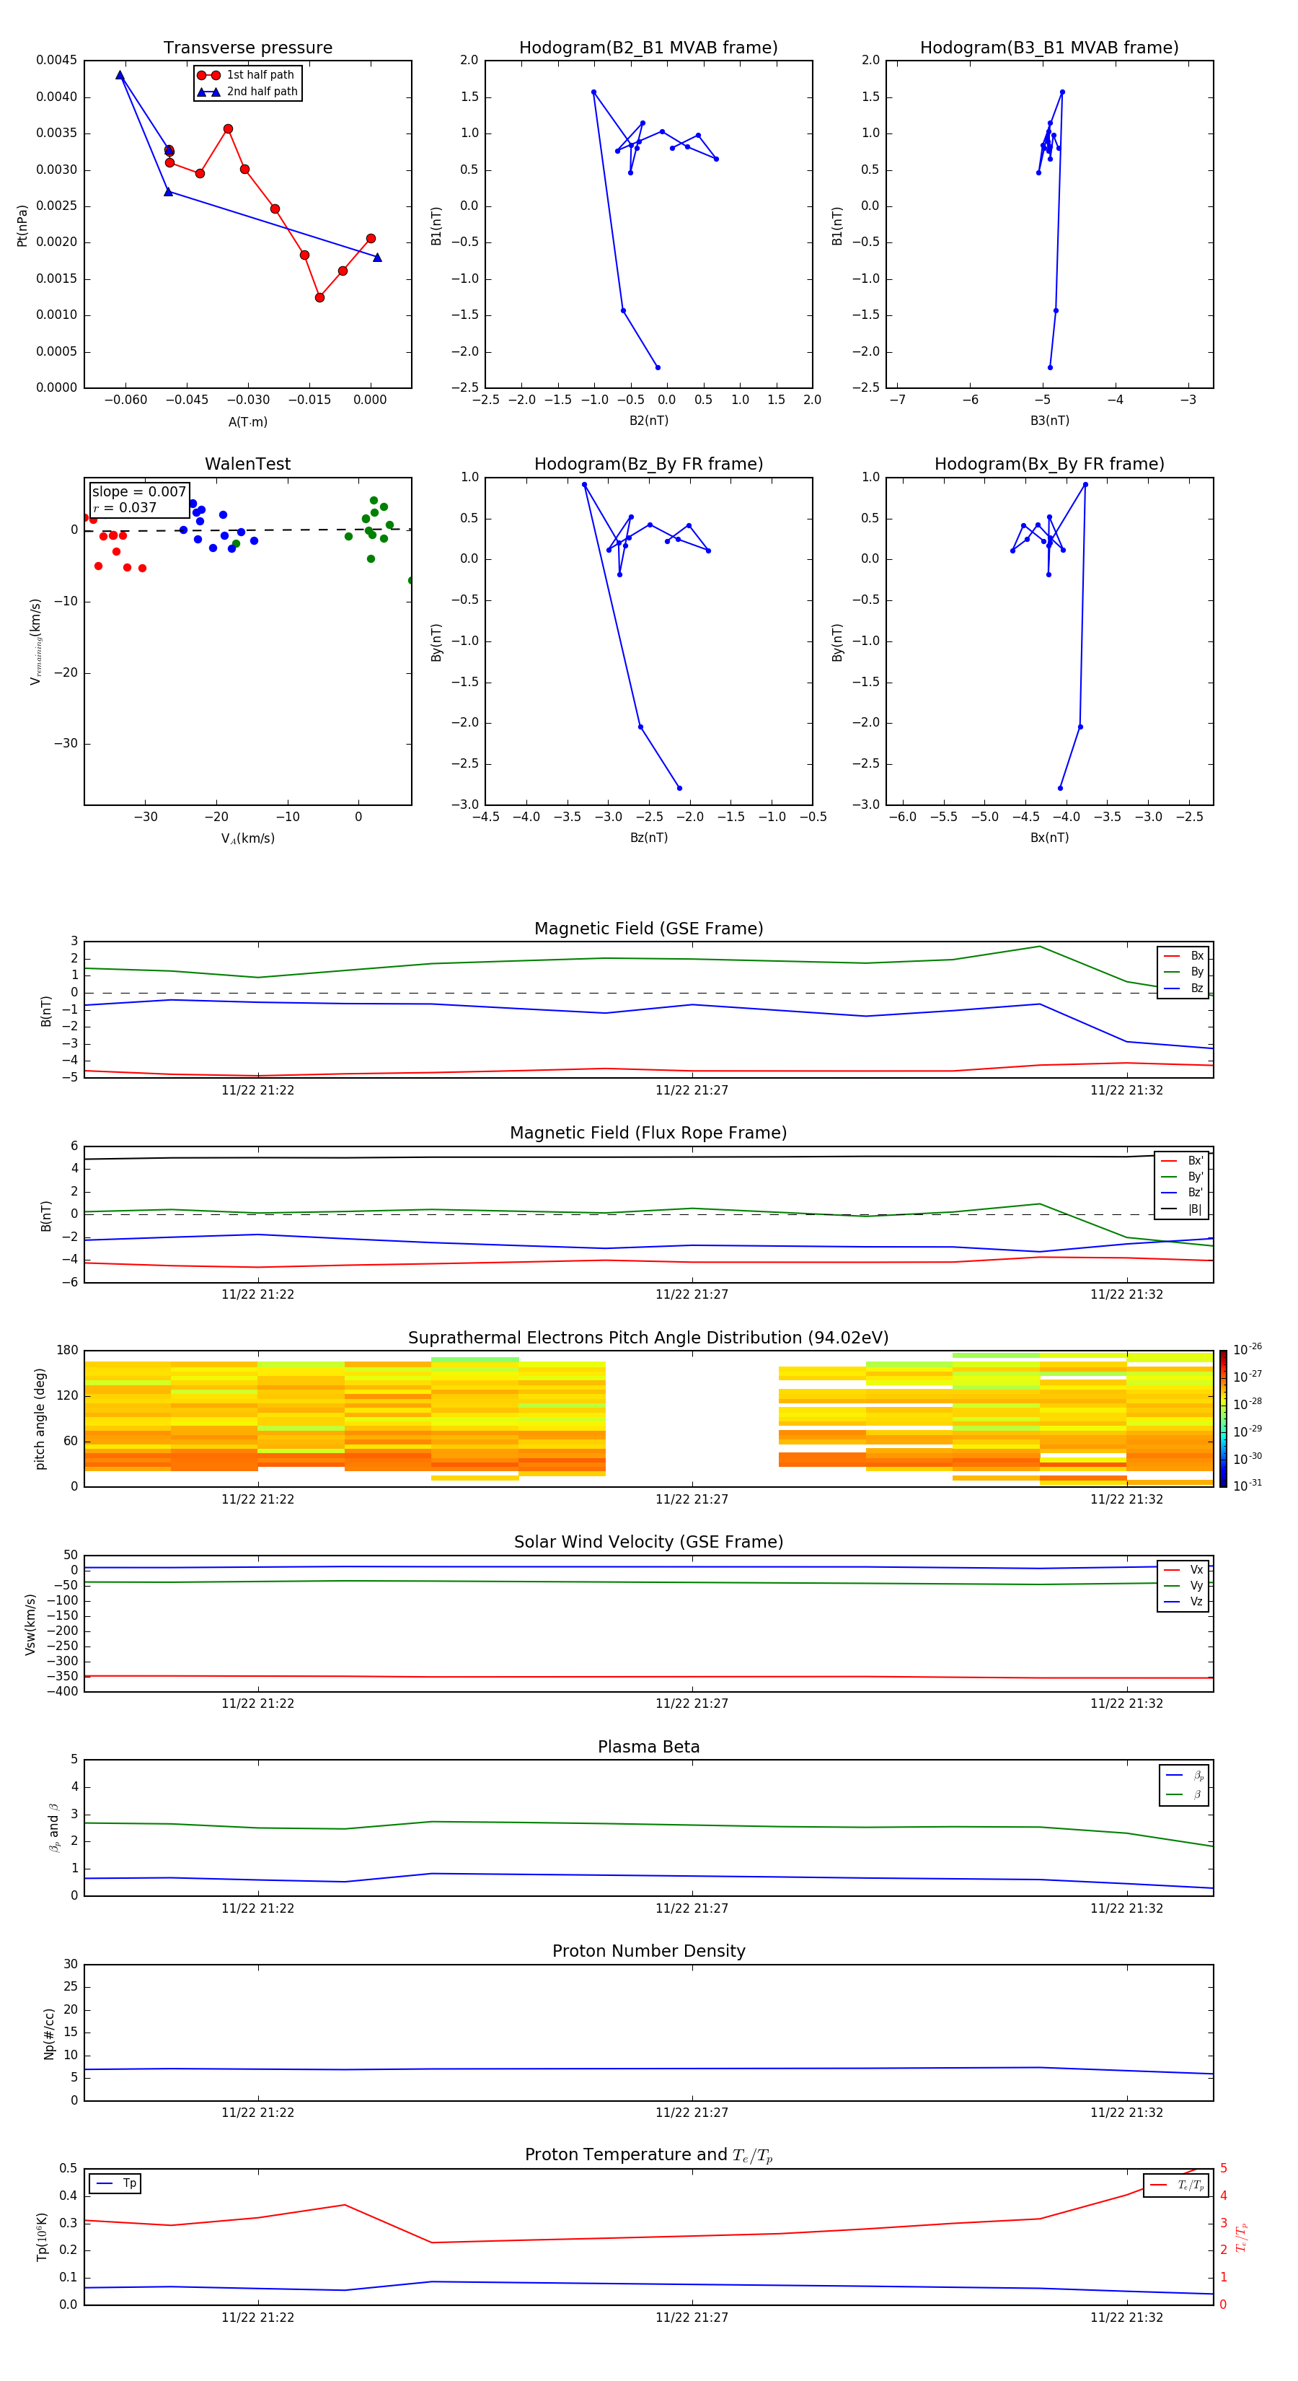Click the 'Proton Temperature and Te/Tp' title
Screen dimensions: 1298x2381
click(648, 2155)
